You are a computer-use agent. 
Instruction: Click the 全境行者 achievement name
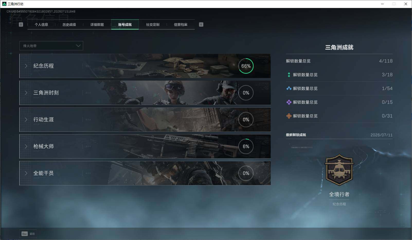coord(339,194)
